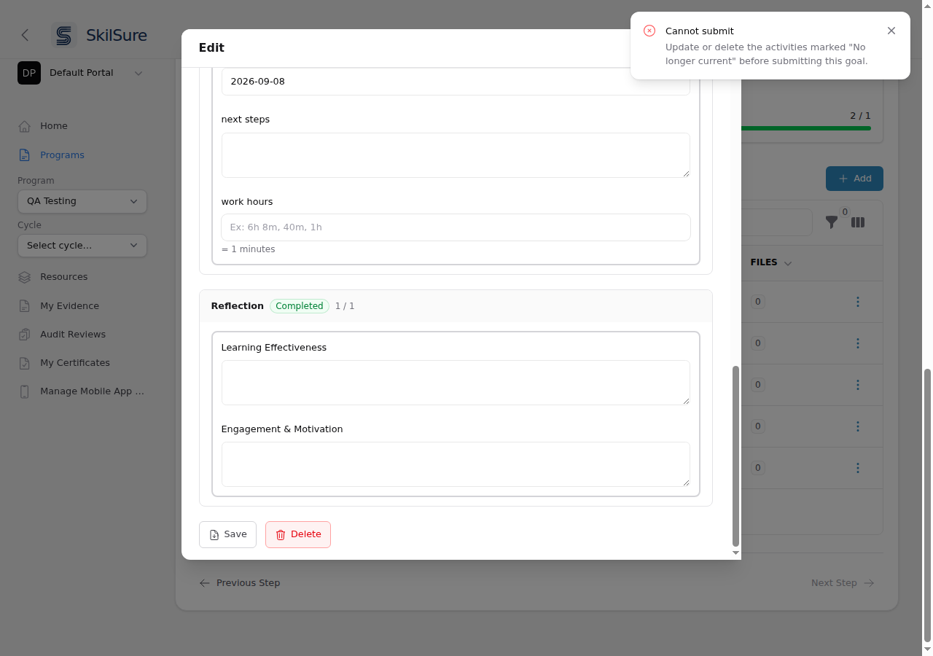Click the "= 1 minutes" helper text
The height and width of the screenshot is (656, 933).
248,249
